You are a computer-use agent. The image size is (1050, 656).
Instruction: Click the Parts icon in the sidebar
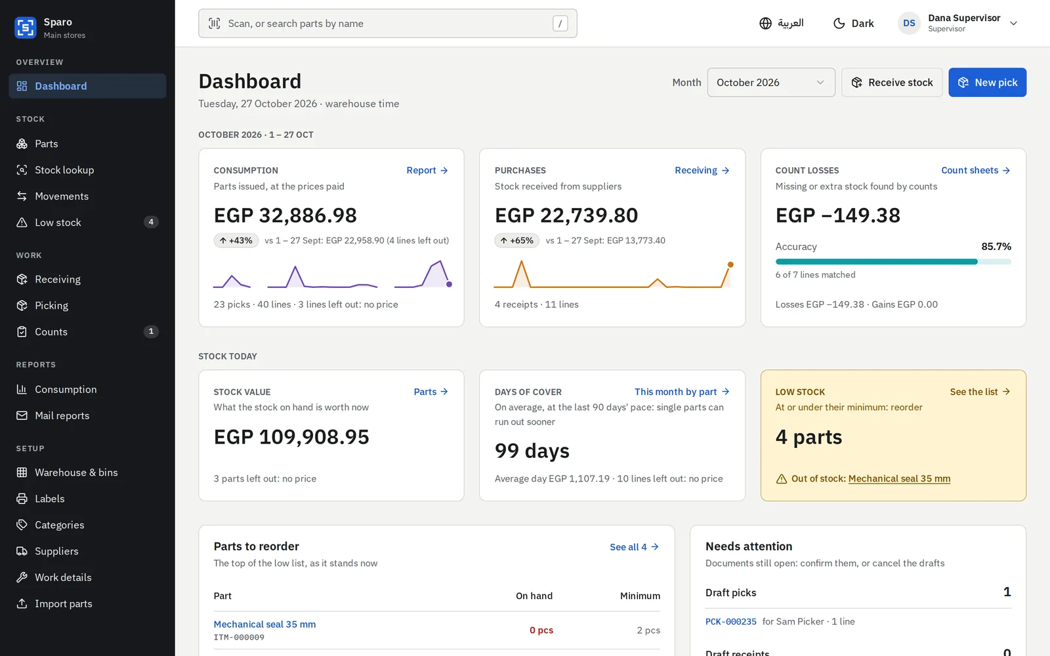[x=22, y=144]
